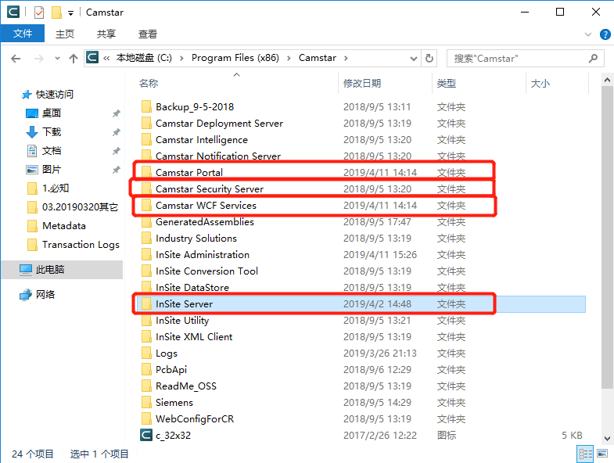The height and width of the screenshot is (463, 614).
Task: Click the back navigation arrow
Action: click(x=15, y=59)
